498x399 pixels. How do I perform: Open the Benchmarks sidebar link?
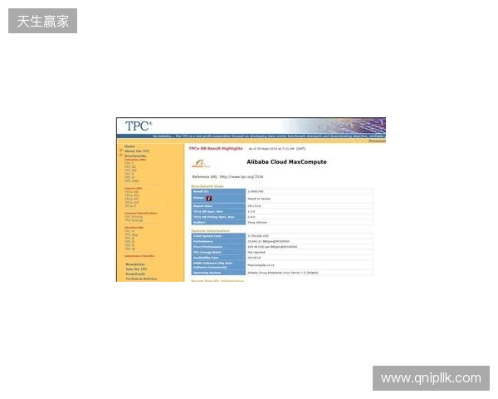(135, 156)
